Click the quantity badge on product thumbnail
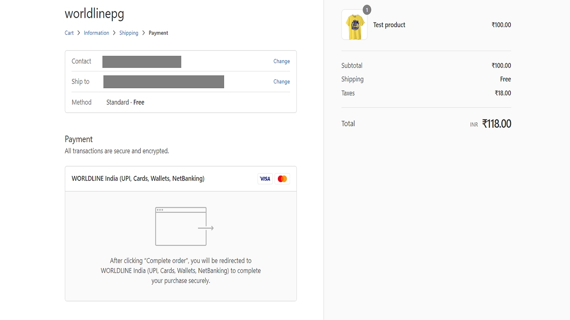 tap(367, 10)
